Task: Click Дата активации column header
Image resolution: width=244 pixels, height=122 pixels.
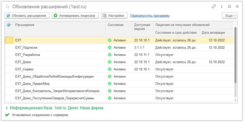Action: click(217, 33)
